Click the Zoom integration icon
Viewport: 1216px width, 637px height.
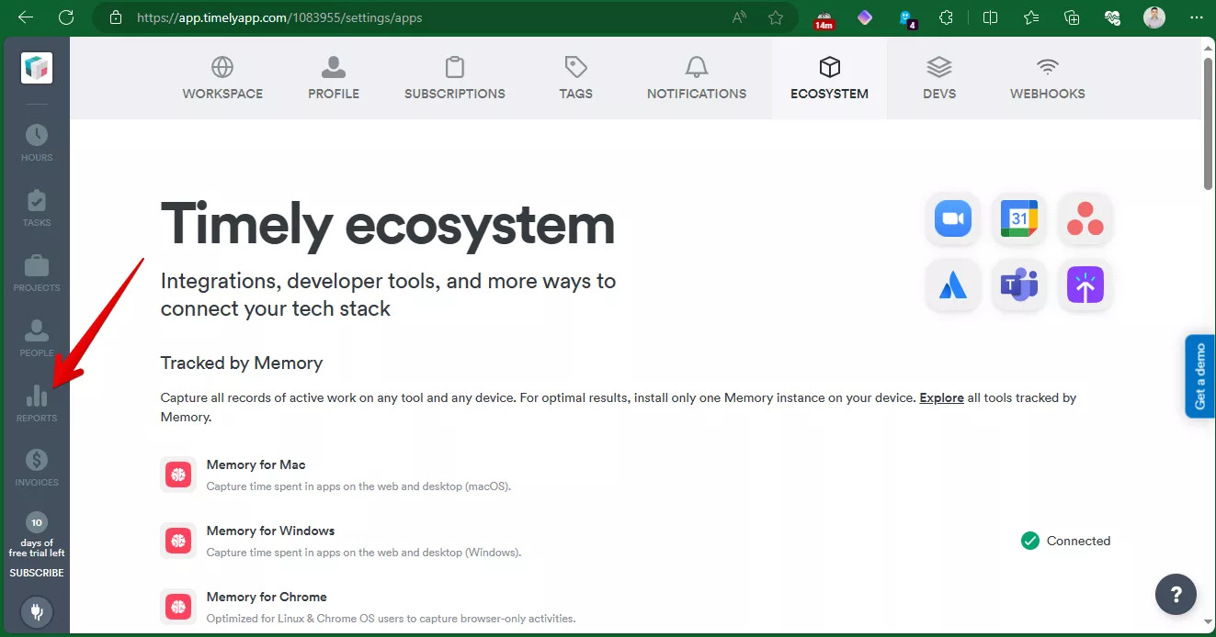click(953, 218)
